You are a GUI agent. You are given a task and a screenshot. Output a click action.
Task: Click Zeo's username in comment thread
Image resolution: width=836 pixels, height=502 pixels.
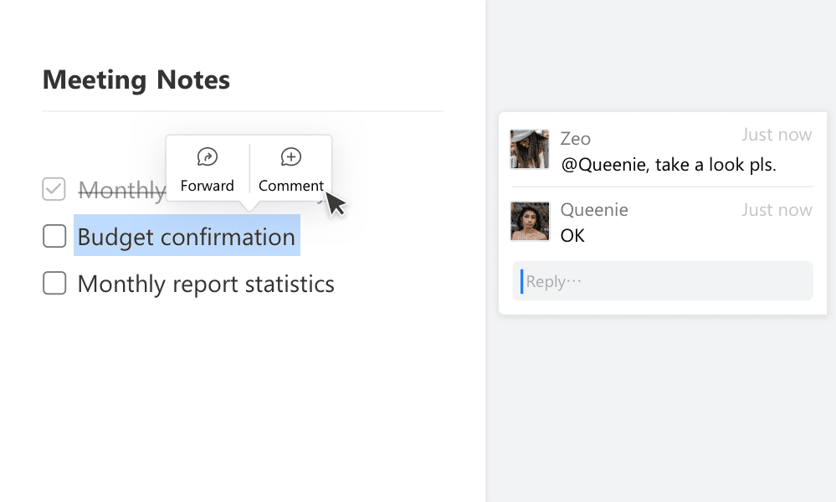pos(575,139)
